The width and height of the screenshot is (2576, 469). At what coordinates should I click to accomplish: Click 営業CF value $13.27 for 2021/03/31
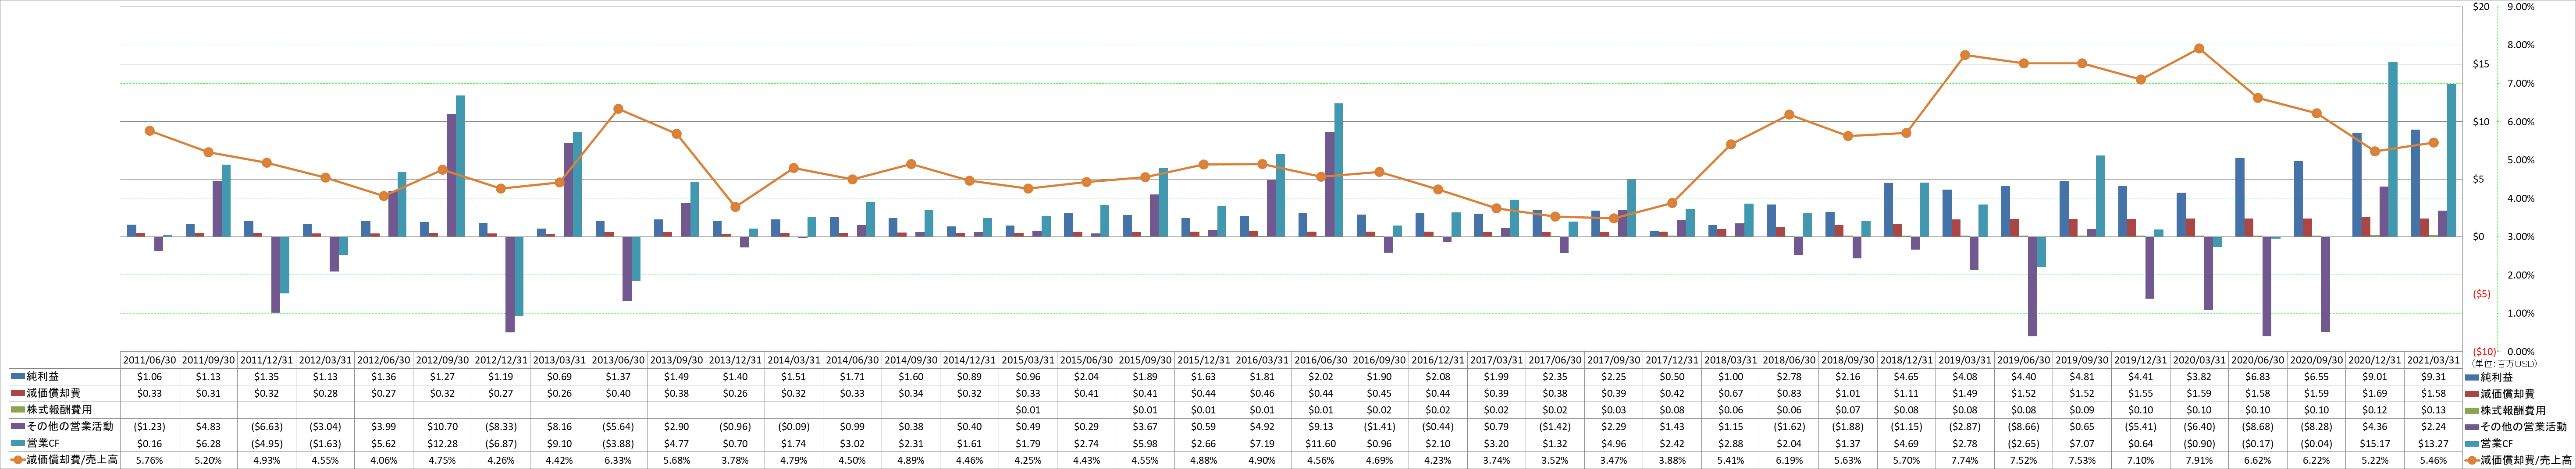pyautogui.click(x=2433, y=443)
